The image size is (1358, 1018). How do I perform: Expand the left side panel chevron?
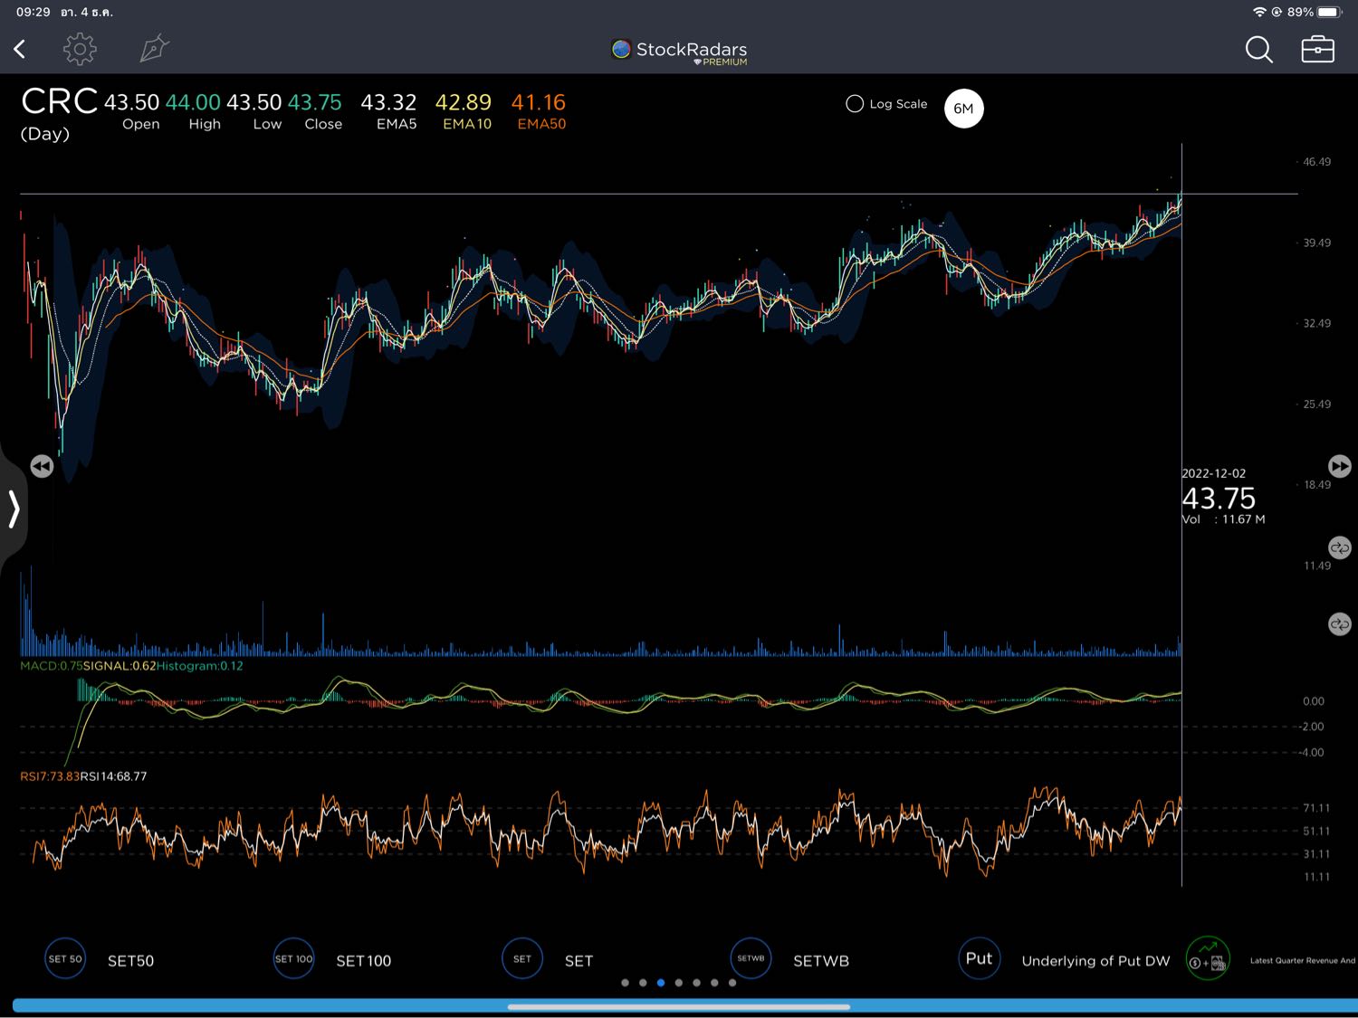pos(14,509)
